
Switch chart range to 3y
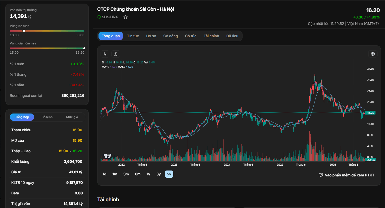tap(158, 174)
